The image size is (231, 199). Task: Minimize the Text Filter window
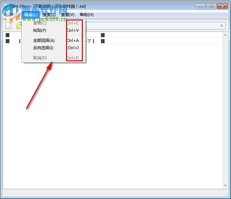pos(200,6)
